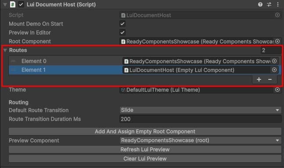Select the Element 1 row label
This screenshot has height=168, width=284.
coord(33,70)
